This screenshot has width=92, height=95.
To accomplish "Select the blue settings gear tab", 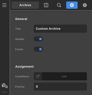I will 72,5.
